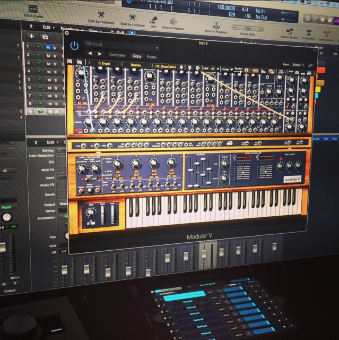Open the C.Engel bank selector
The height and width of the screenshot is (340, 339).
tap(104, 64)
